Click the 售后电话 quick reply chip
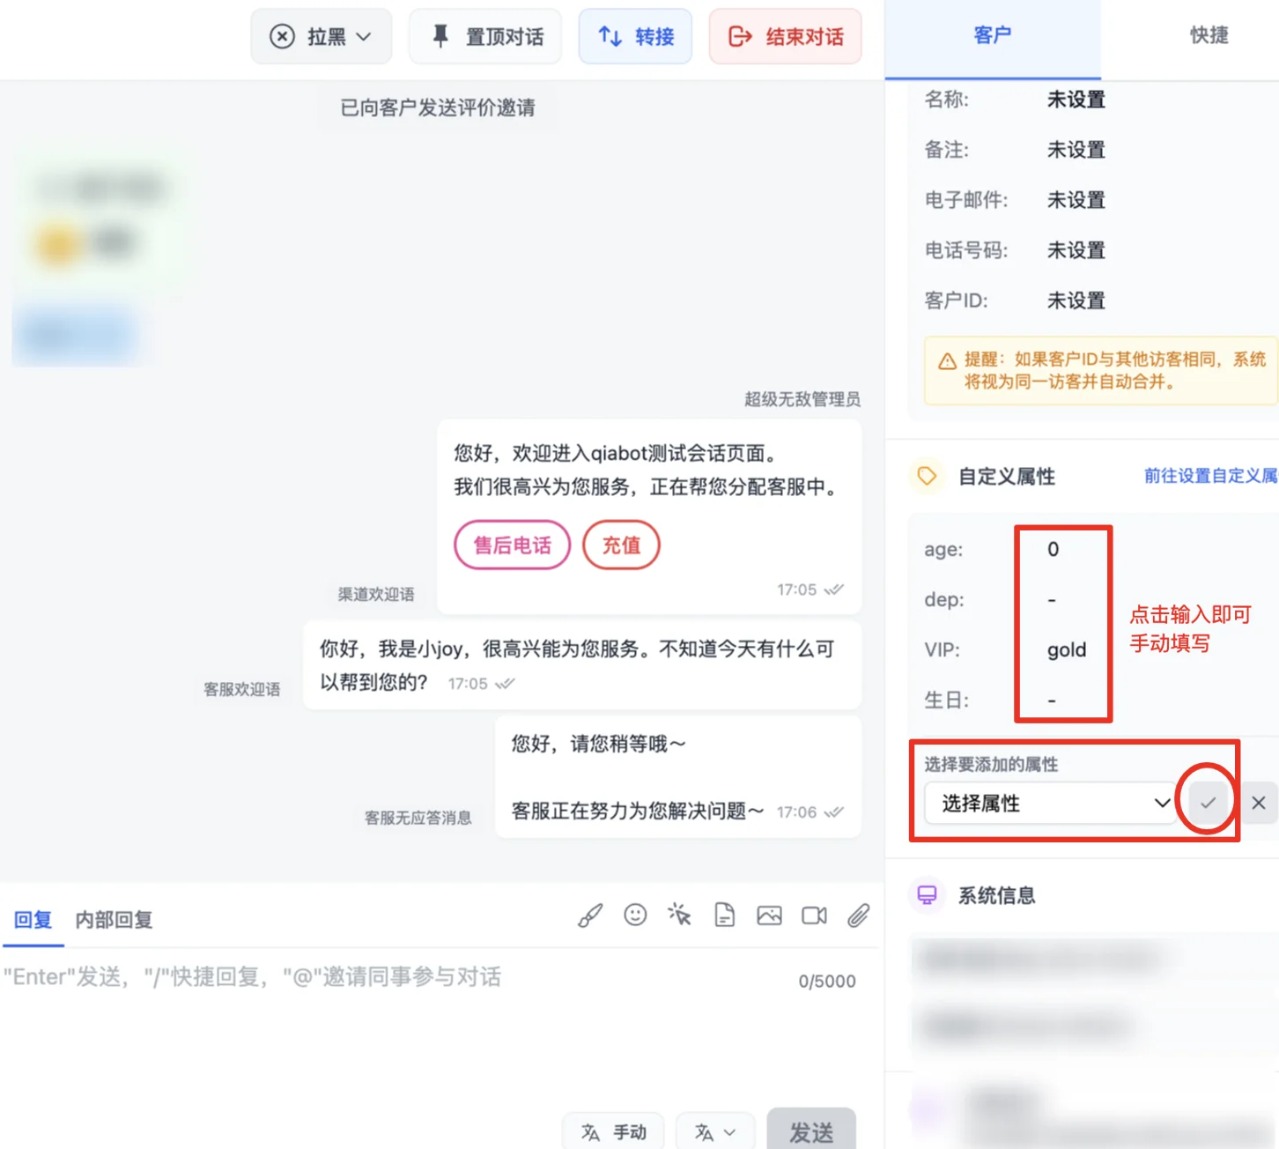The width and height of the screenshot is (1279, 1149). click(x=512, y=545)
